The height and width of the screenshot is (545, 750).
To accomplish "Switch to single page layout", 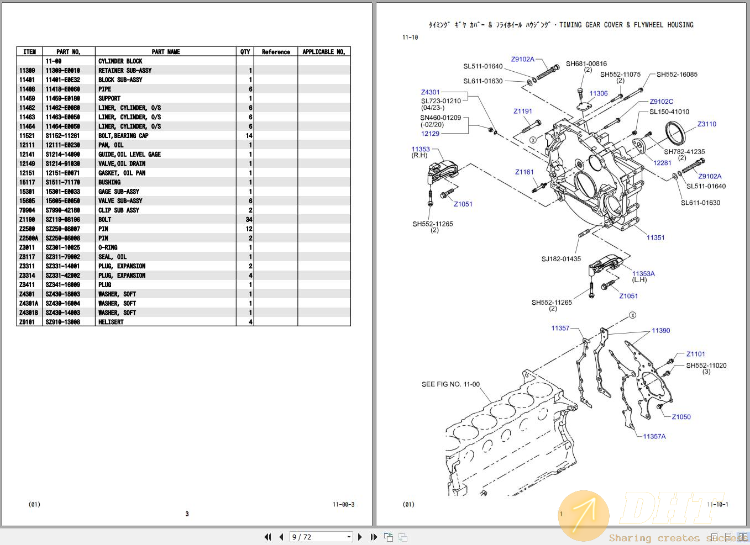I will click(715, 537).
